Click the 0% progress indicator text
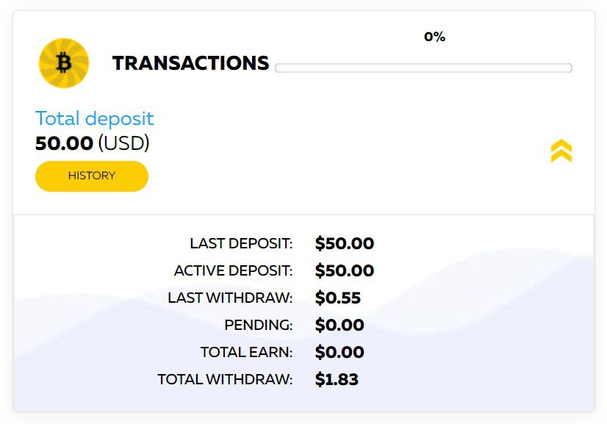Viewport: 607px width, 424px height. coord(435,37)
